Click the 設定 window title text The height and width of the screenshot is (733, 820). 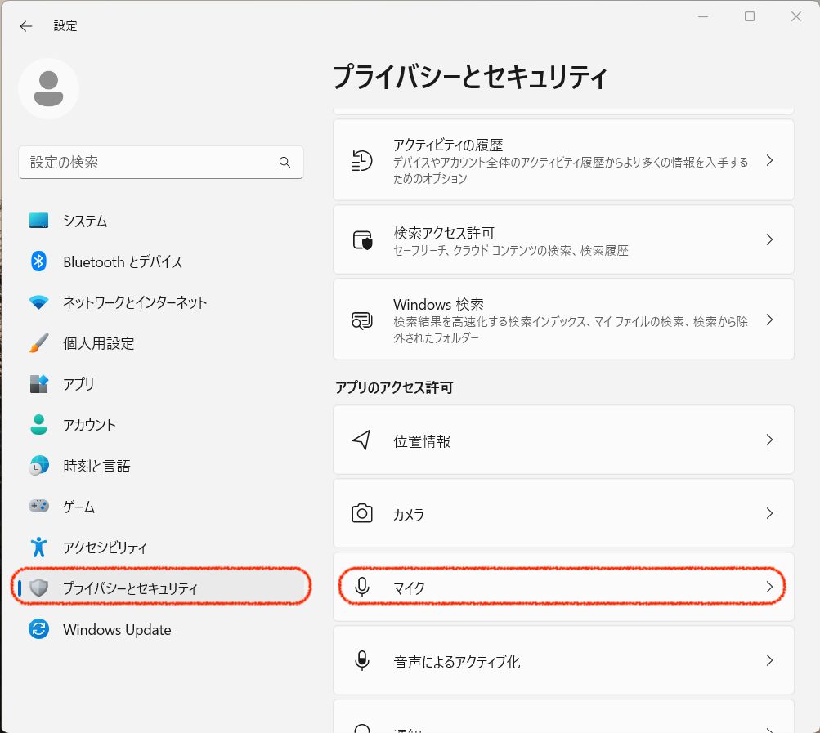(65, 26)
